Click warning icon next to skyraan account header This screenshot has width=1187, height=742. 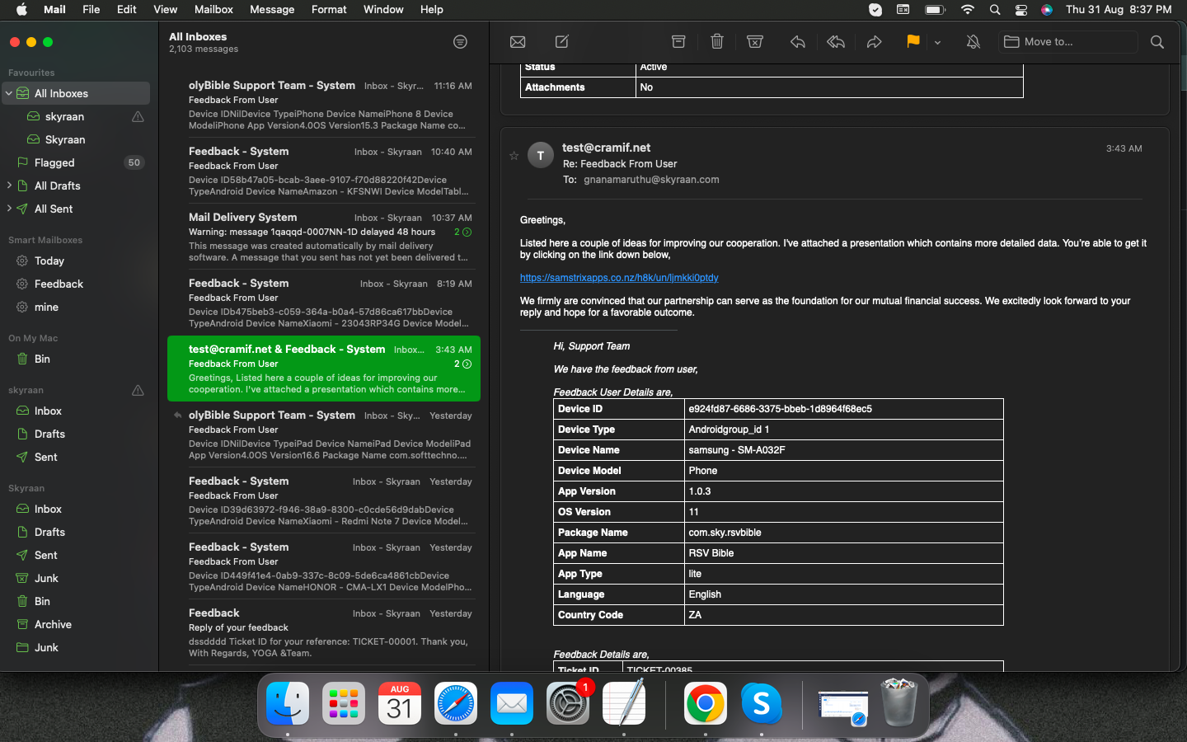coord(138,390)
